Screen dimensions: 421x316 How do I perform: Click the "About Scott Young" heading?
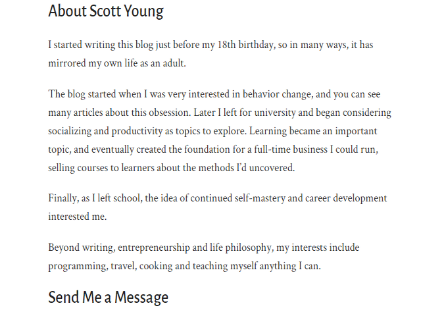(106, 12)
